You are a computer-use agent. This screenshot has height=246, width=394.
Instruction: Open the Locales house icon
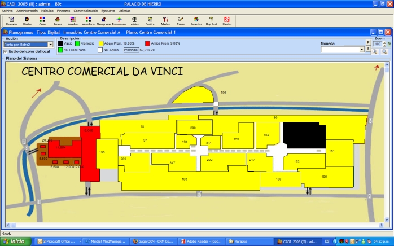pyautogui.click(x=58, y=21)
